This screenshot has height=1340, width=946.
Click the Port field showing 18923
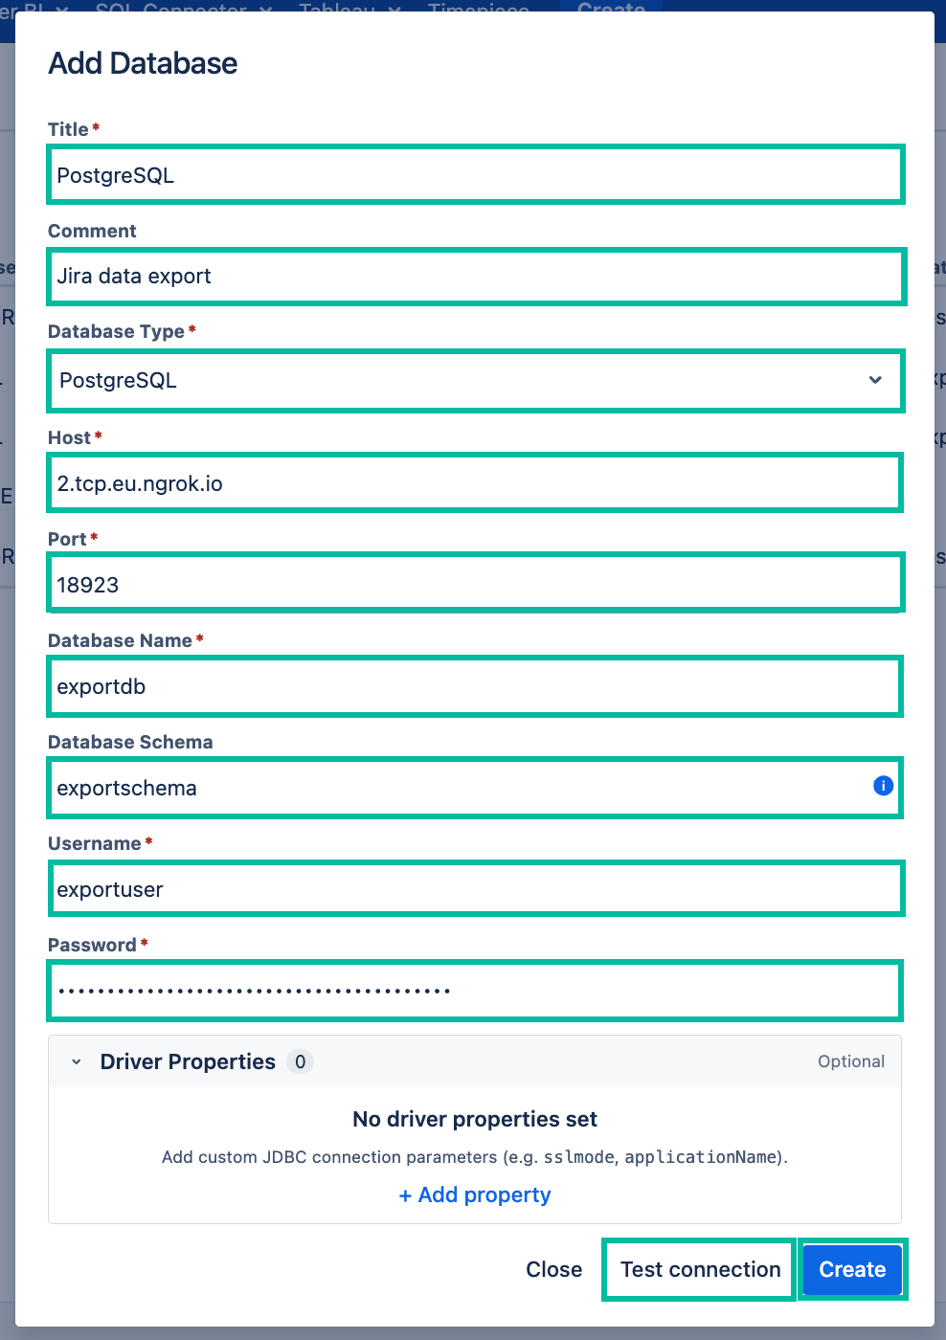coord(476,583)
